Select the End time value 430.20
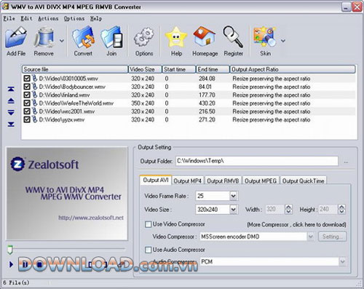 pos(207,103)
